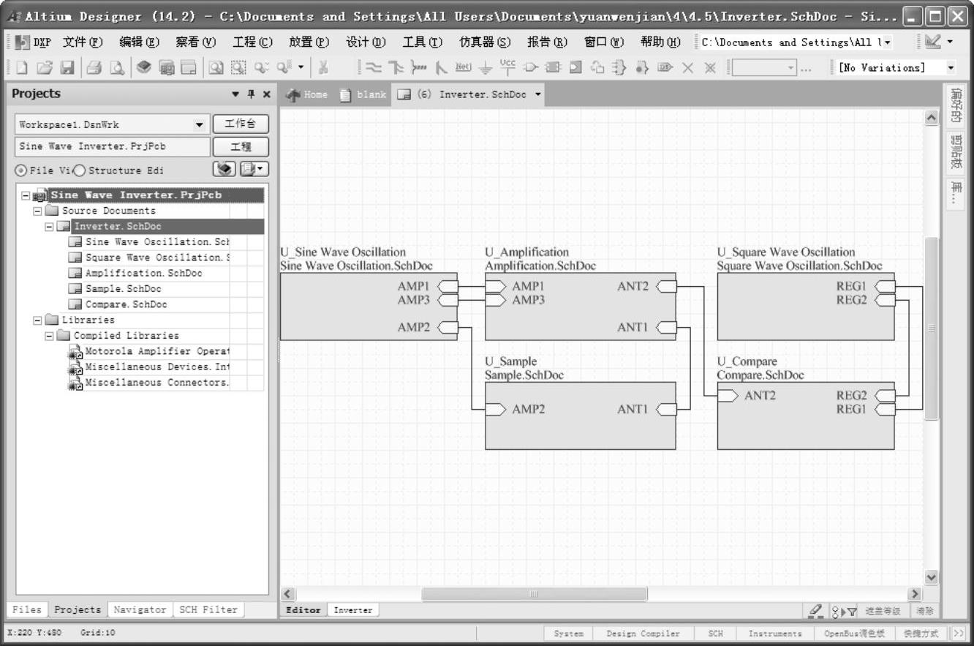Screen dimensions: 974x646
Task: Pin the Projects panel
Action: pyautogui.click(x=251, y=94)
